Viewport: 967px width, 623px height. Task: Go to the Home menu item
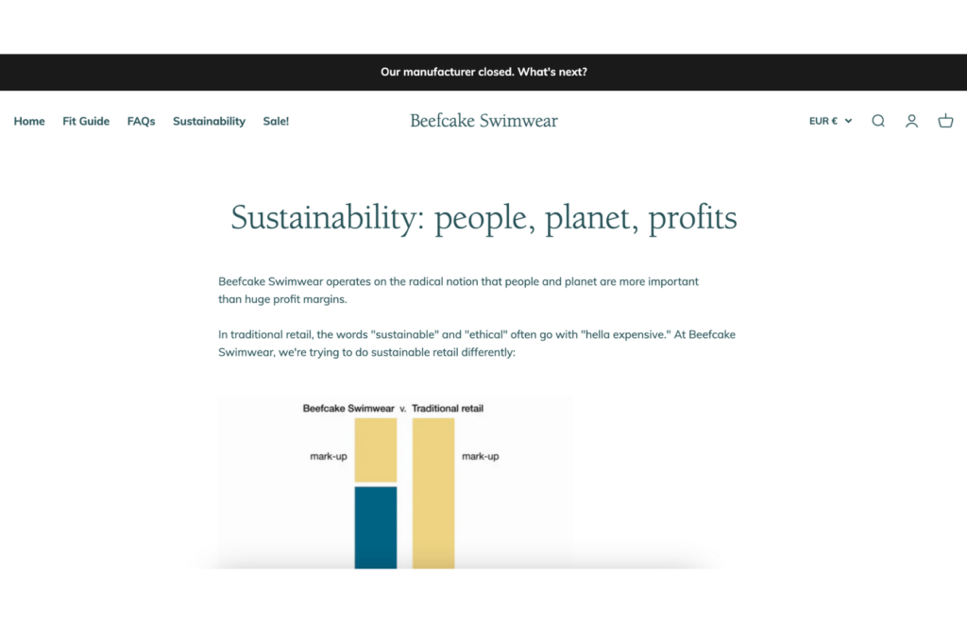click(29, 122)
